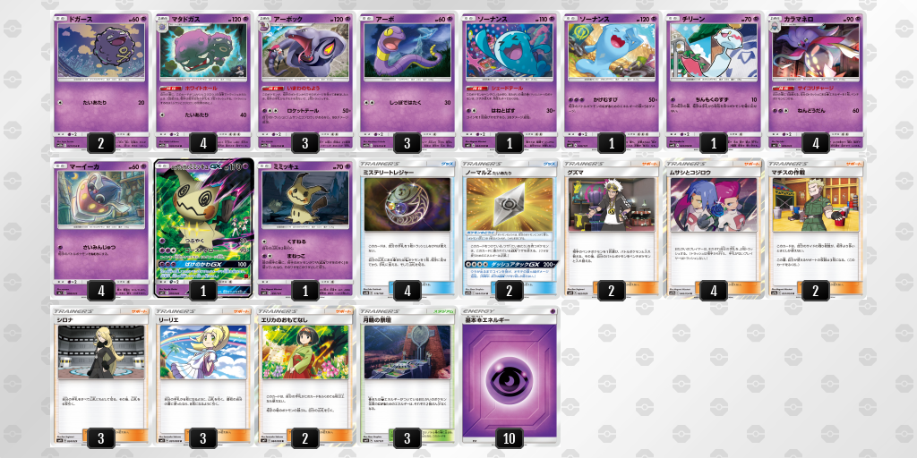This screenshot has height=458, width=917.
Task: Select the Jessie and James supporter card
Action: coord(714,228)
